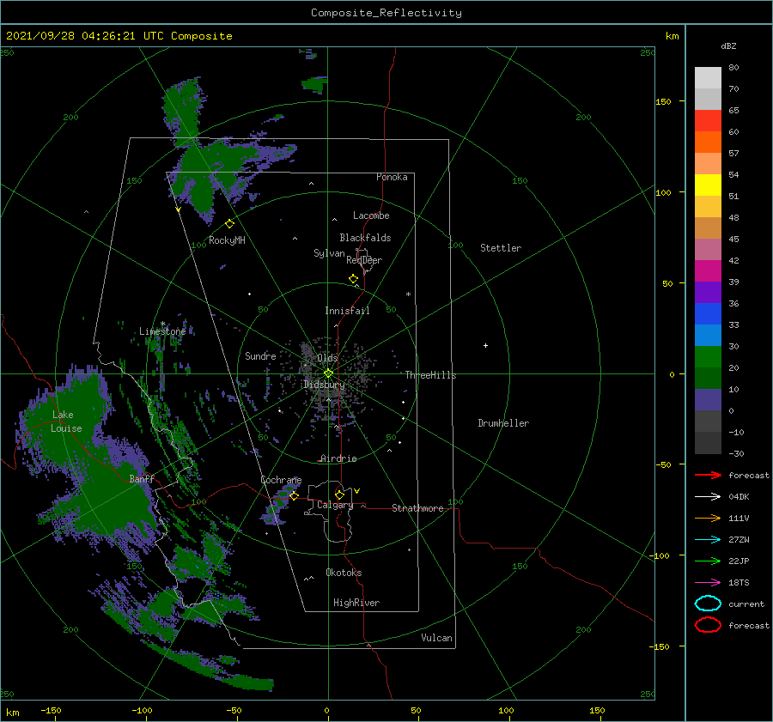Click the Limestone location label

pos(162,331)
